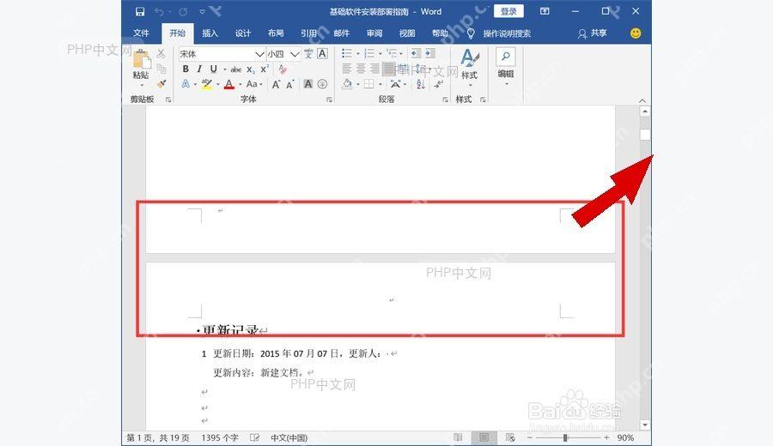Viewport: 773px width, 446px height.
Task: Click the enclosed character icon
Action: [322, 84]
